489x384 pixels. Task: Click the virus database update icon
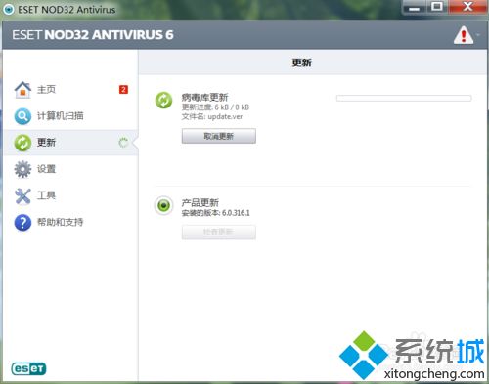tap(163, 100)
